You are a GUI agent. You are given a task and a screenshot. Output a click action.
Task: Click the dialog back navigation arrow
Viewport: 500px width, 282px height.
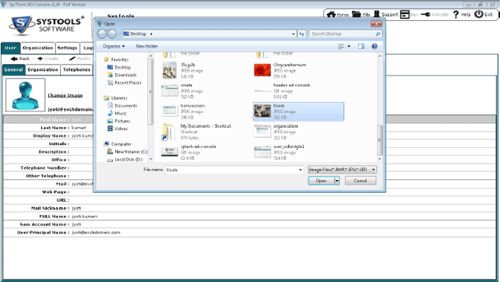tap(102, 33)
